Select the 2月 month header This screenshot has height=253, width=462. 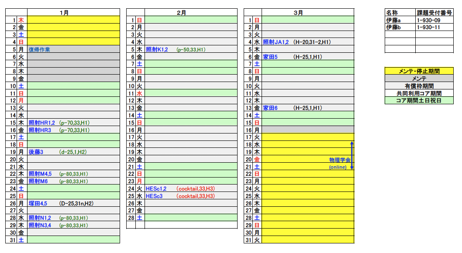click(181, 13)
